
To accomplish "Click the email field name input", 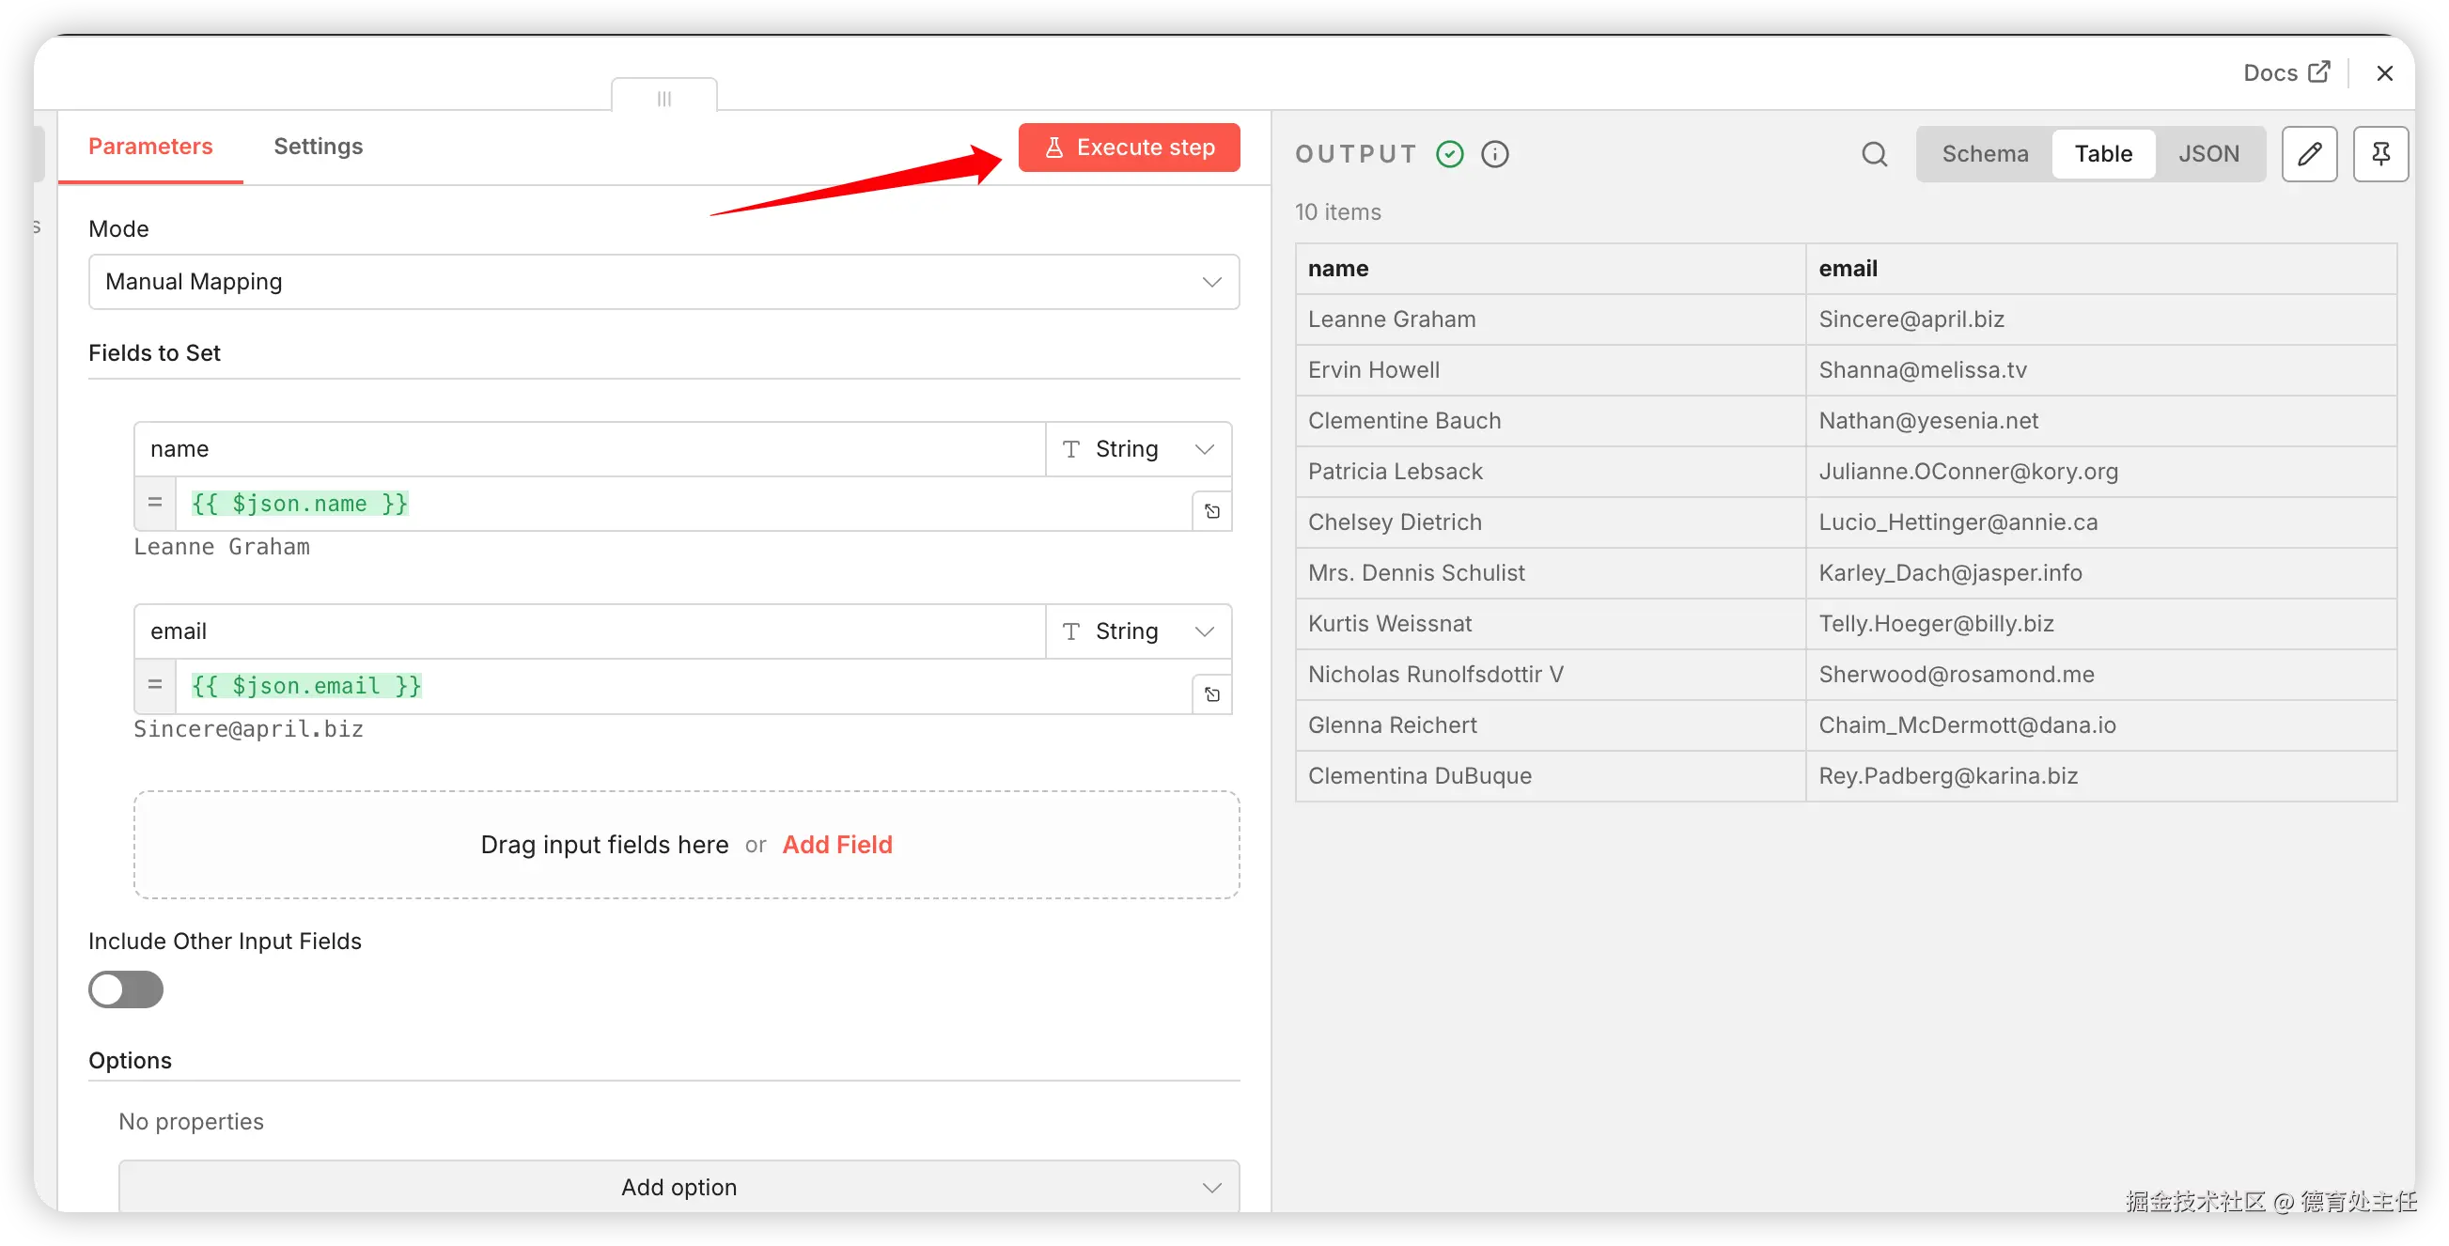I will pos(589,631).
